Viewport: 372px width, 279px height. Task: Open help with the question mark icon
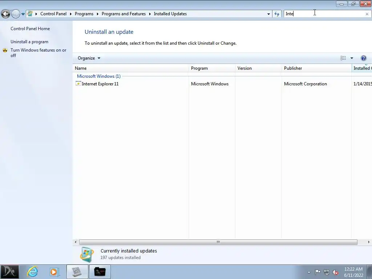363,58
